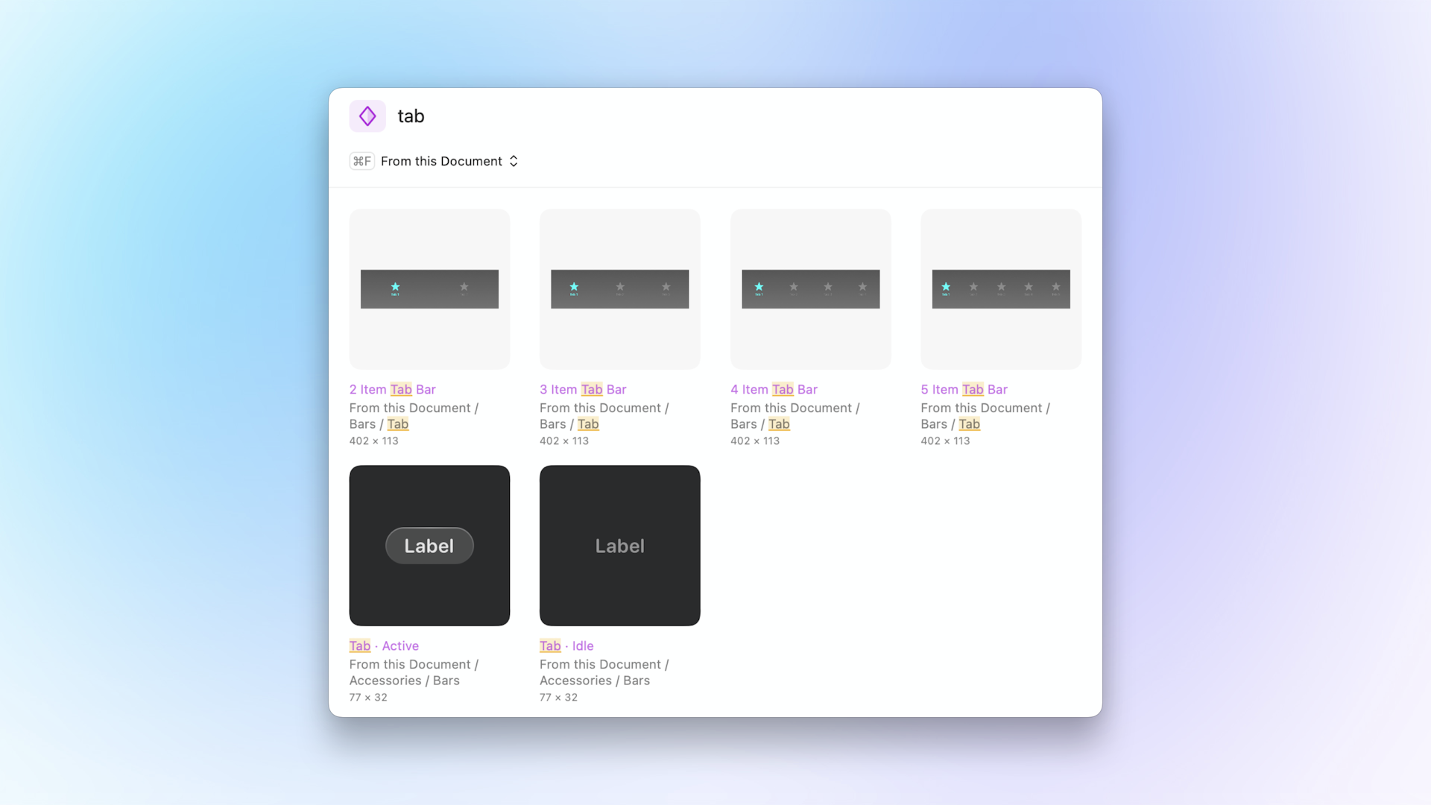Click the Tab · Idle title link
This screenshot has height=805, width=1431.
pos(566,645)
